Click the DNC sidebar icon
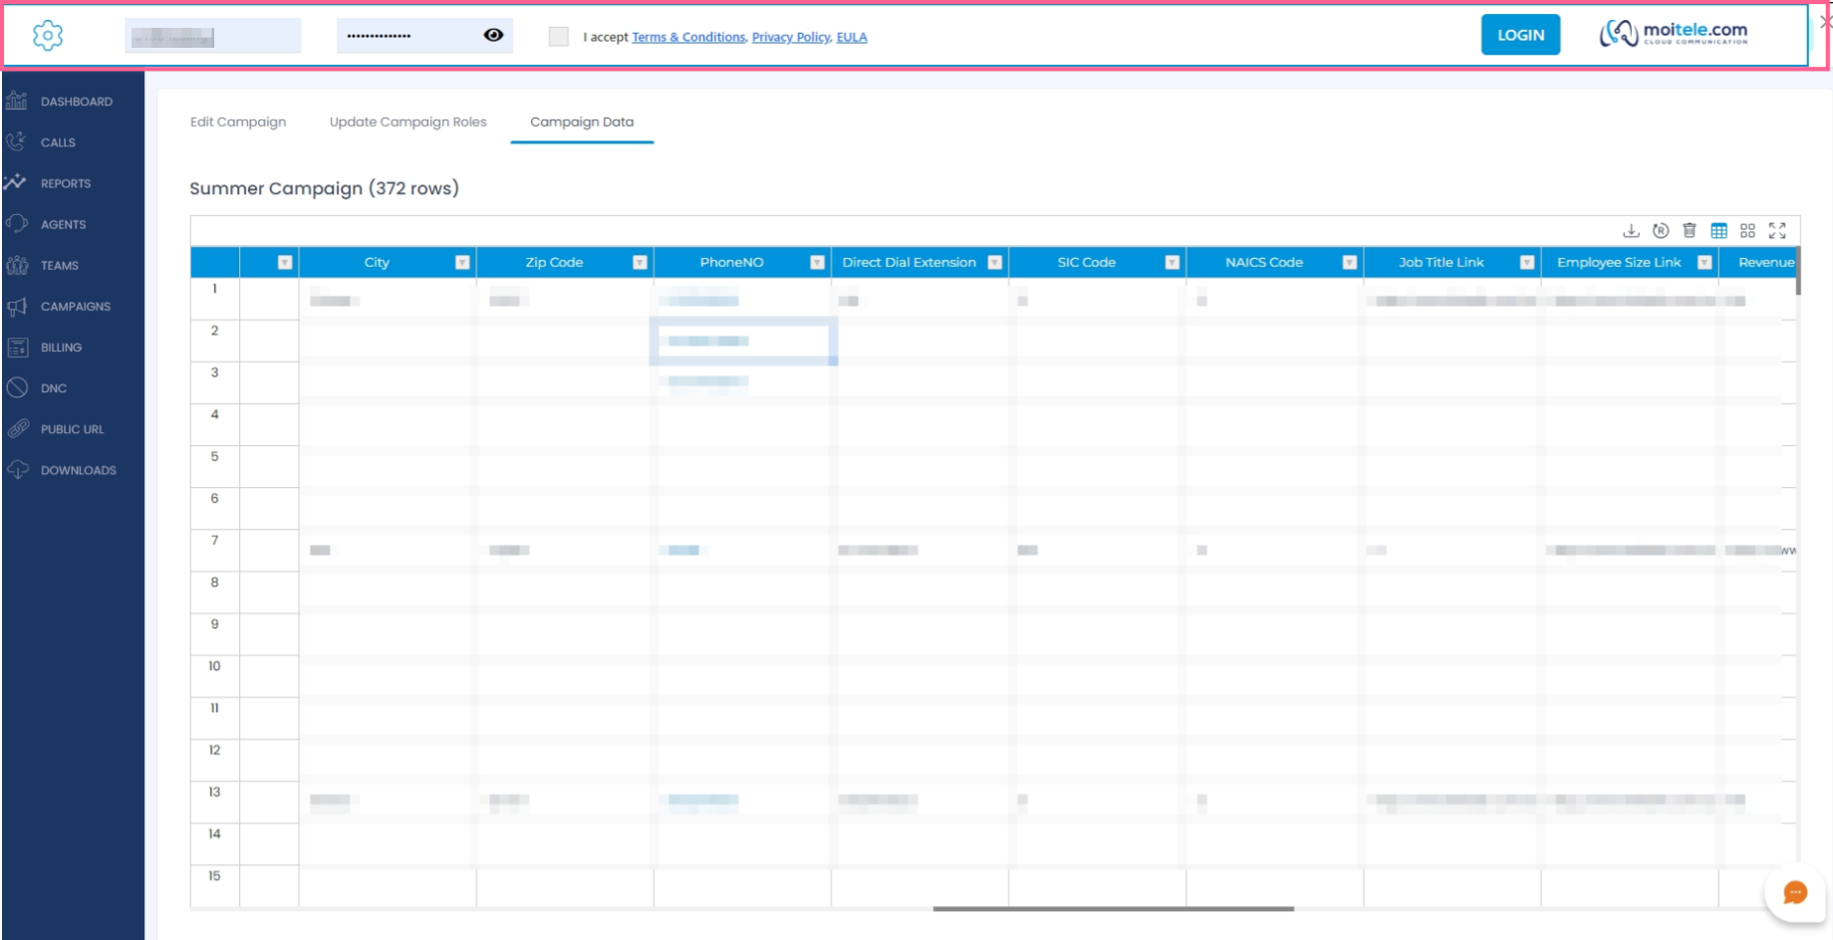 (x=17, y=388)
